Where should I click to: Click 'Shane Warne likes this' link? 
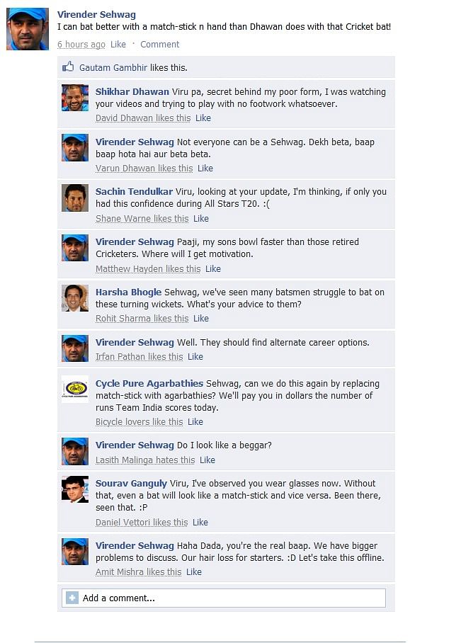point(142,219)
